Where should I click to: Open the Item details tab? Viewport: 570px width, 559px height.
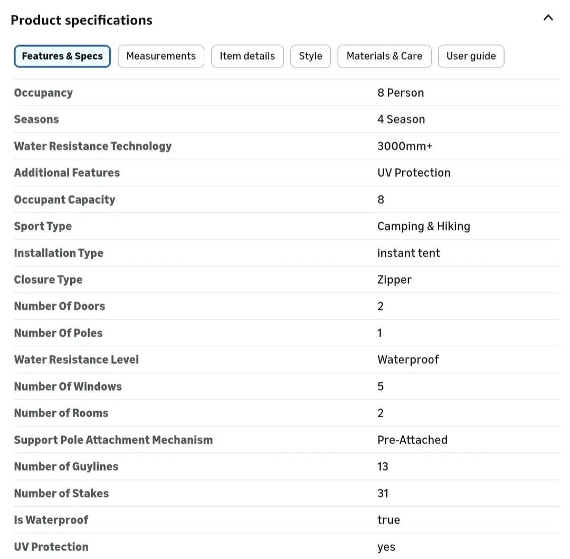(247, 56)
